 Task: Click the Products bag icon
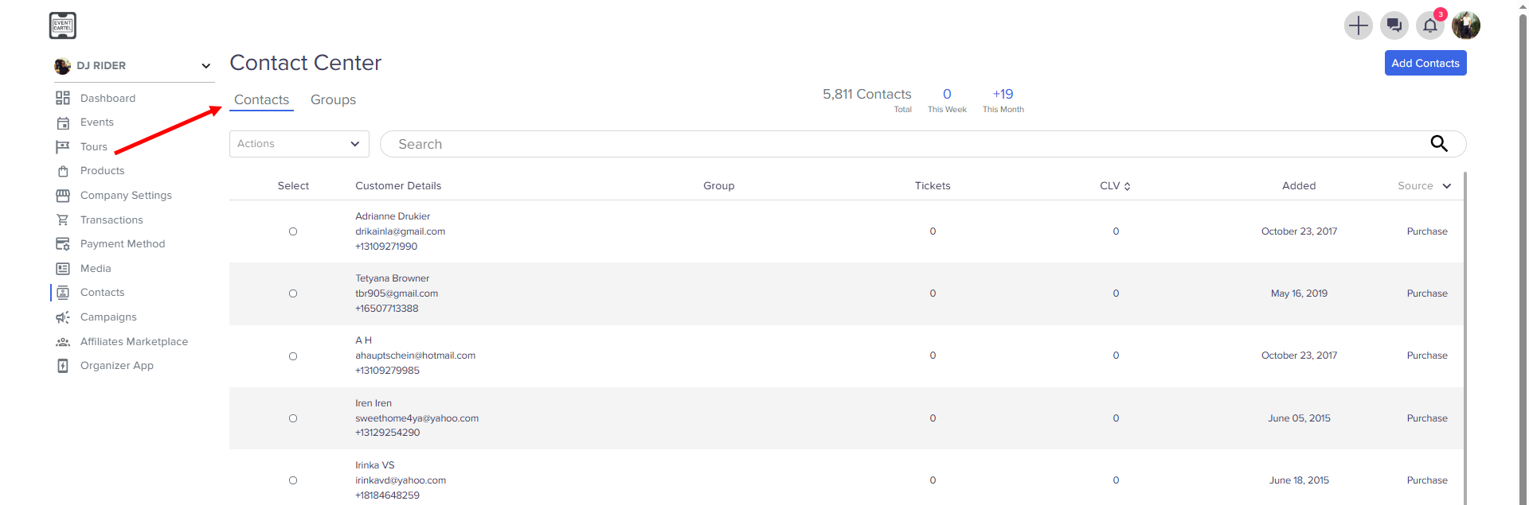click(x=63, y=171)
